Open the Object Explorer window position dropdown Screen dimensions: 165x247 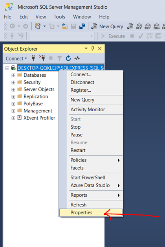coord(86,48)
